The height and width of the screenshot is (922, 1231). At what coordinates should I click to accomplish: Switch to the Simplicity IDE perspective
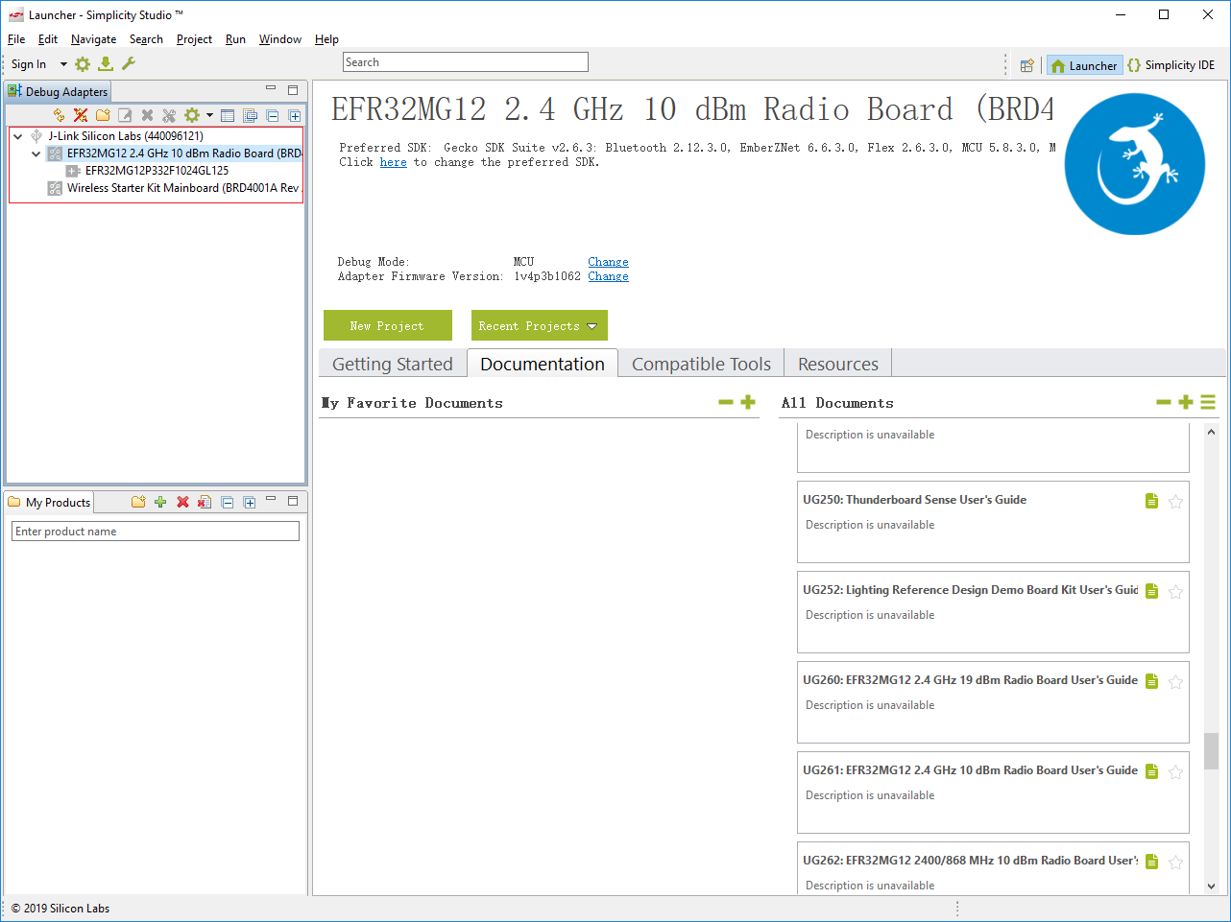coord(1171,65)
